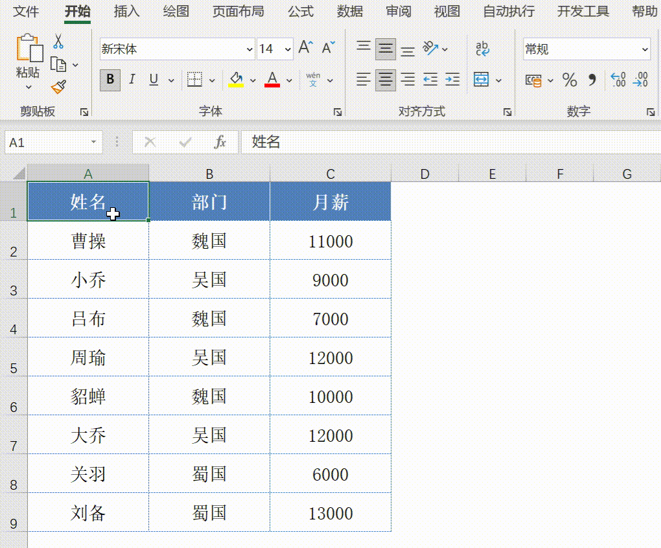This screenshot has width=661, height=548.
Task: Open the 常规 number format dropdown
Action: coord(646,49)
